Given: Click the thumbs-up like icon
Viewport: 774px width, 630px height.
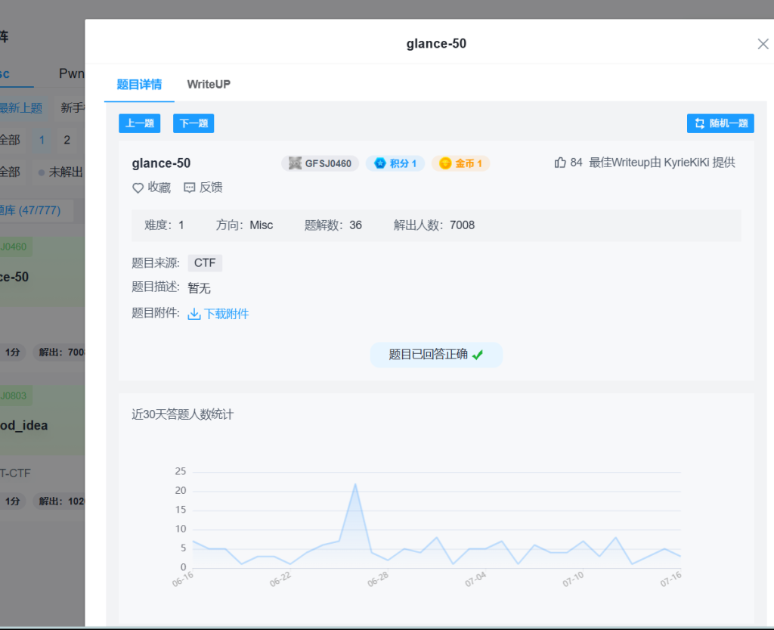Looking at the screenshot, I should (560, 163).
